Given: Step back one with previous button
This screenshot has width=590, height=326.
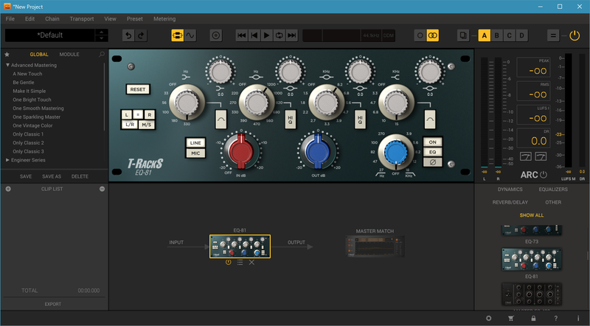Looking at the screenshot, I should click(254, 35).
